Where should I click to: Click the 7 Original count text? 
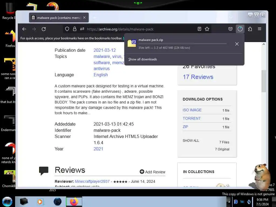click(222, 149)
